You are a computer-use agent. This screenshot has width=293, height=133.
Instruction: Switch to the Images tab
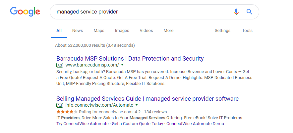[x=122, y=31]
